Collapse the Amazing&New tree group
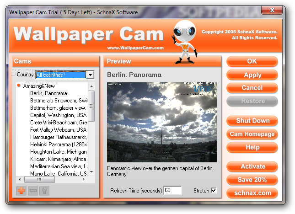This screenshot has height=214, width=295. pos(19,86)
